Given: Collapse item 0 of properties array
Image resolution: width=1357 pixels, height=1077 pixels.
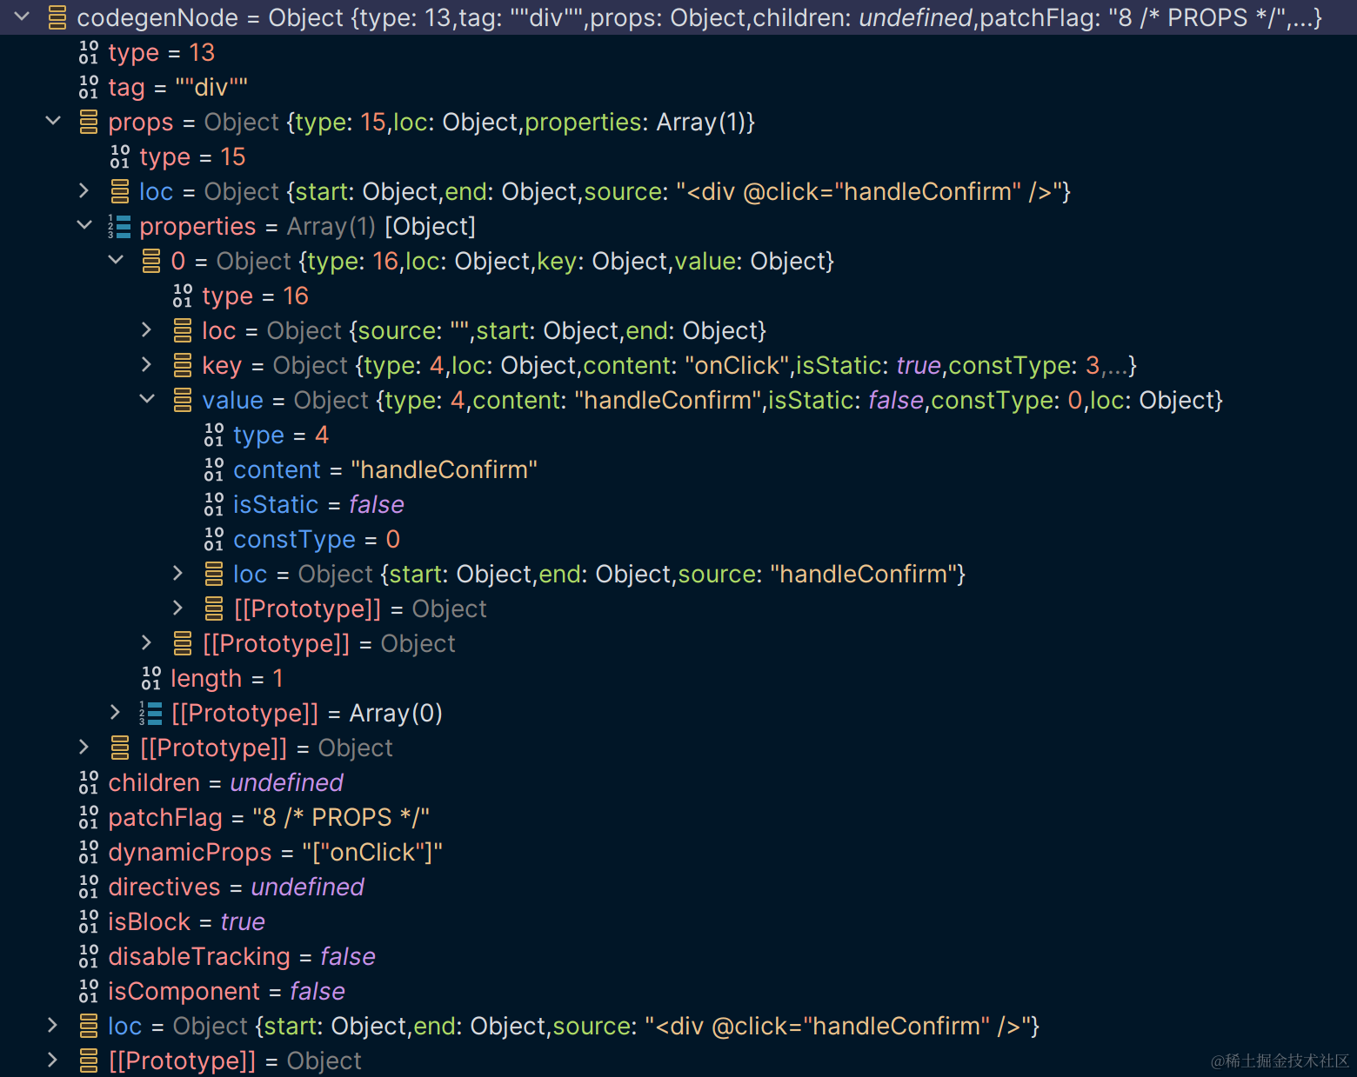Looking at the screenshot, I should (x=116, y=260).
